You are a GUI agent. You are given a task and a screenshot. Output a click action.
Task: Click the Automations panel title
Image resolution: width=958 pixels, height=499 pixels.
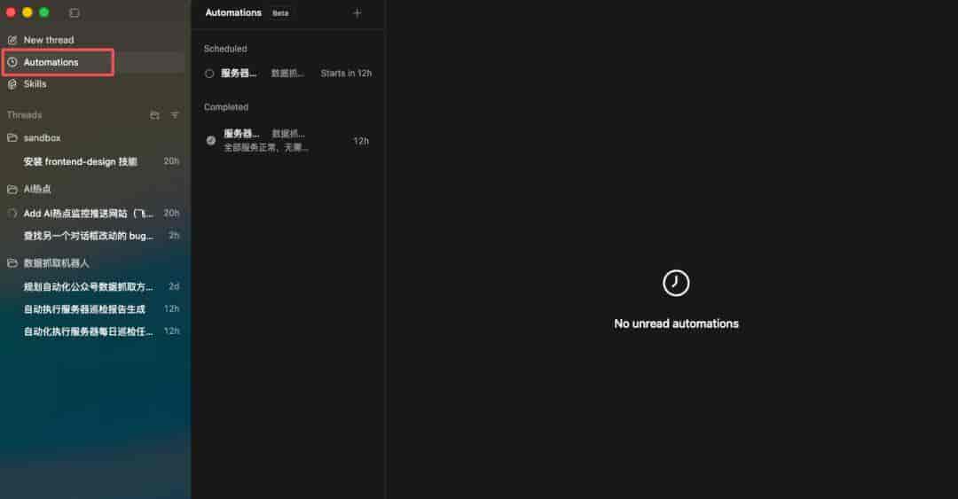click(233, 12)
